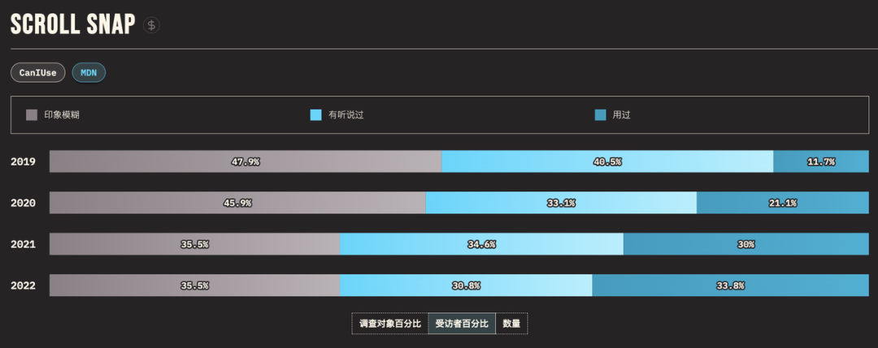The width and height of the screenshot is (878, 348).
Task: Click the 2020 bar segment showing 33.1%
Action: tap(561, 203)
